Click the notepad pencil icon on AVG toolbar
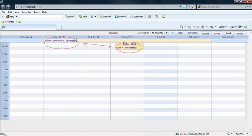 tap(157, 16)
